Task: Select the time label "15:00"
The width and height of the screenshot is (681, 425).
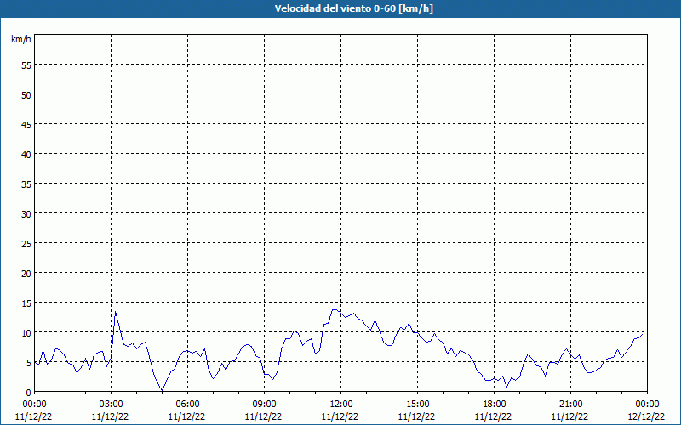Action: coord(417,405)
